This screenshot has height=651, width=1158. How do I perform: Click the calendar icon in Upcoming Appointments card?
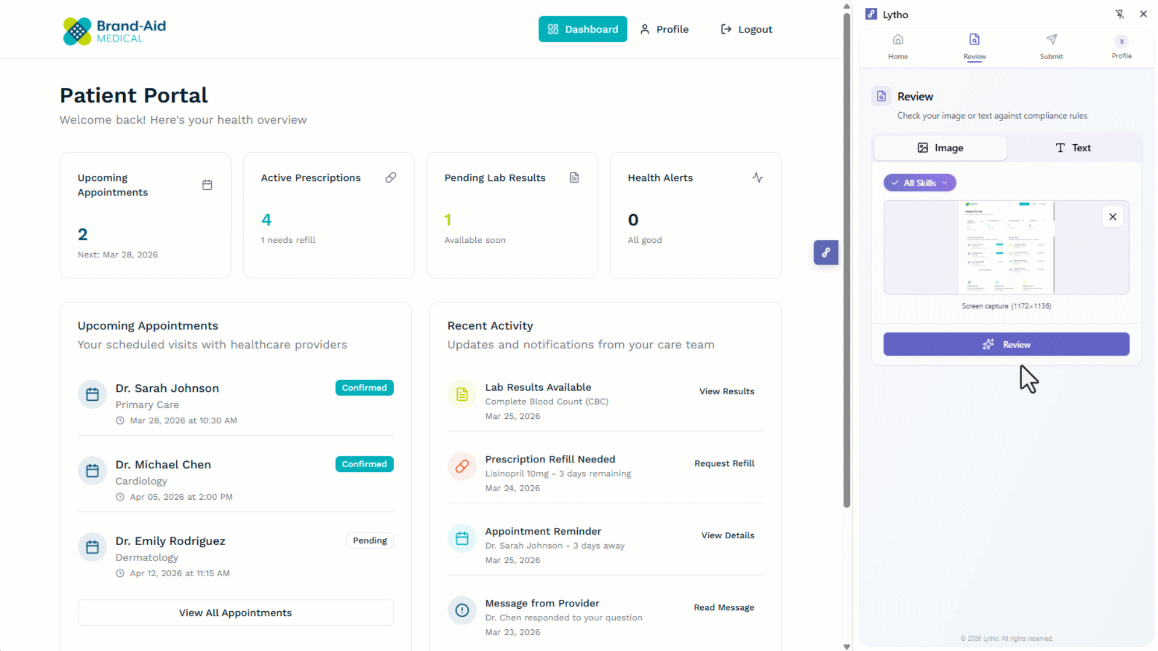click(x=207, y=185)
